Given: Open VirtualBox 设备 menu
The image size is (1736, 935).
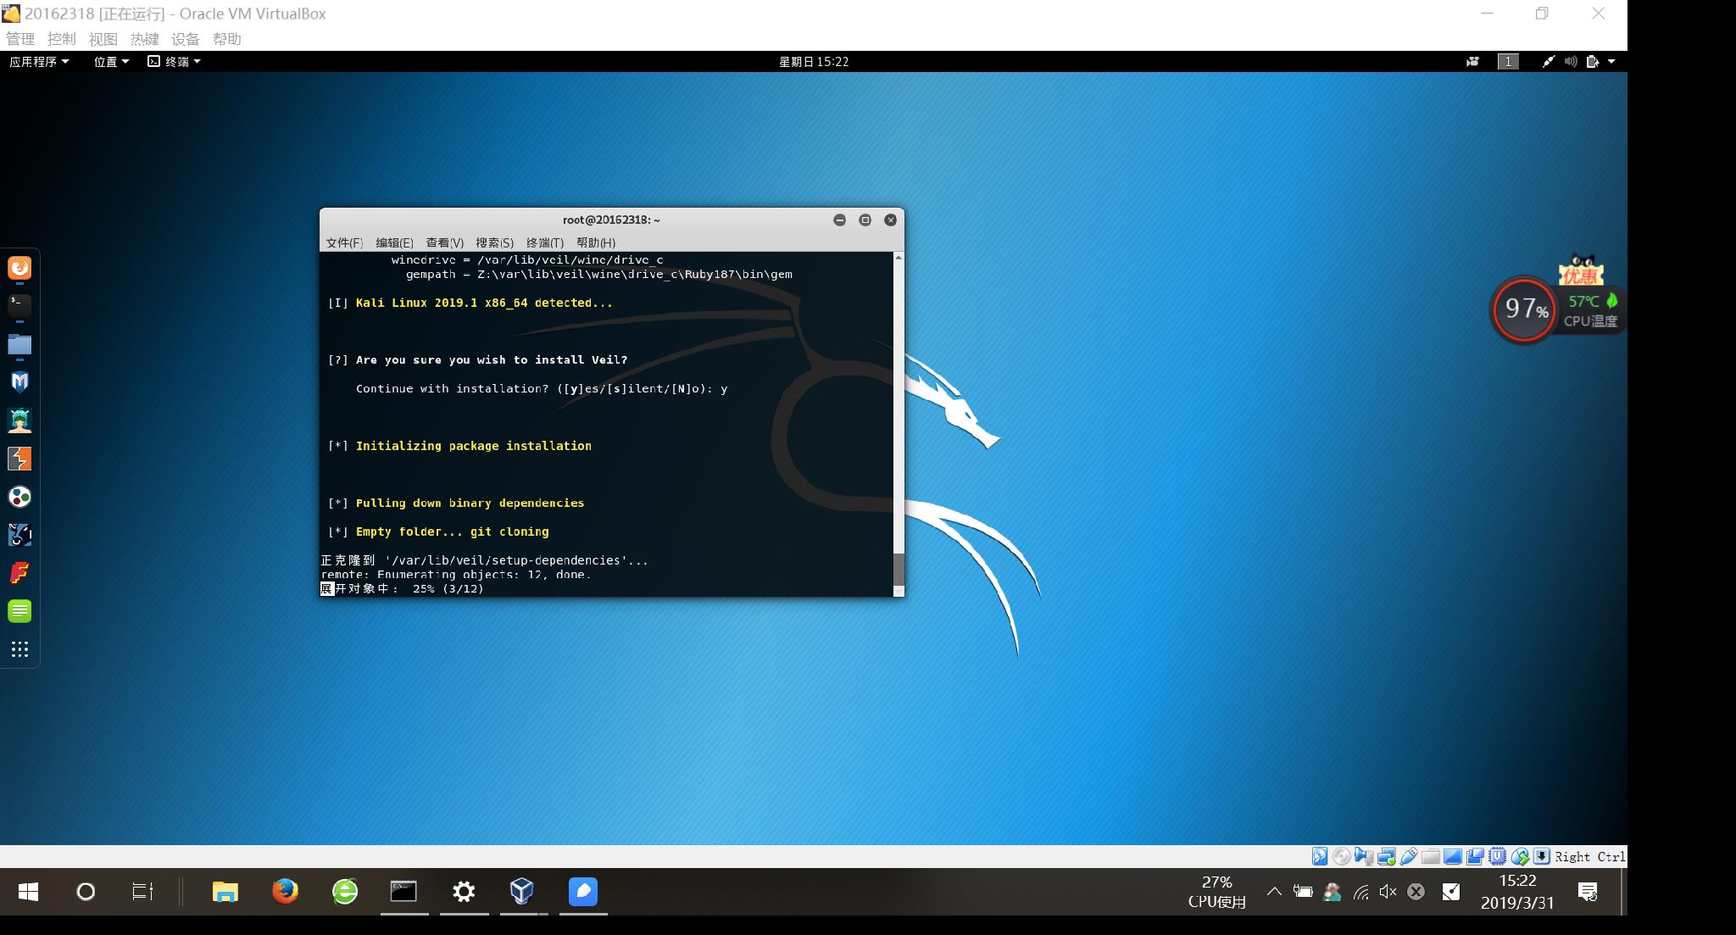Looking at the screenshot, I should point(185,39).
